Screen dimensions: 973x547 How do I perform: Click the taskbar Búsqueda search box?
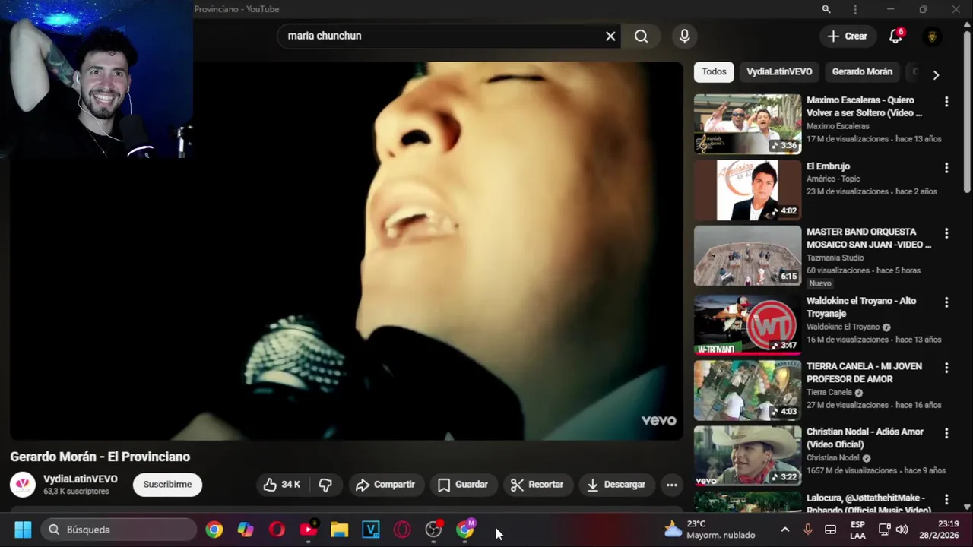pyautogui.click(x=118, y=530)
